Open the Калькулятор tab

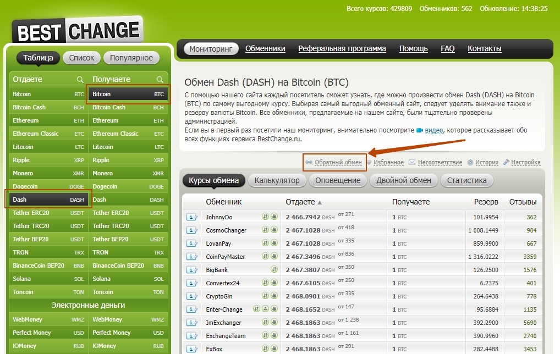(x=277, y=180)
